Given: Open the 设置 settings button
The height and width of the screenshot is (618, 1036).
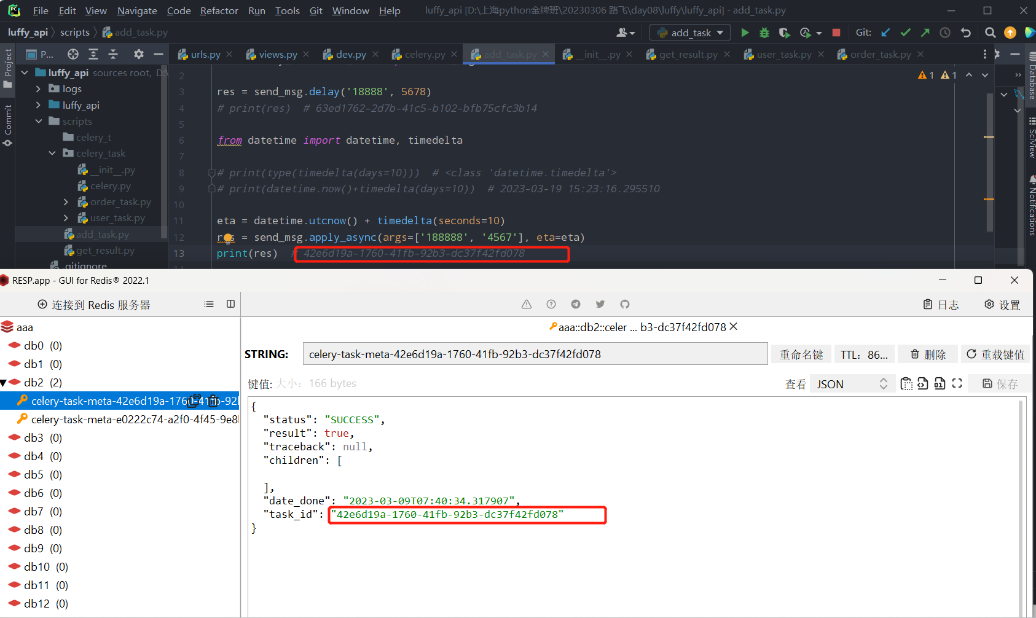Looking at the screenshot, I should coord(1002,305).
